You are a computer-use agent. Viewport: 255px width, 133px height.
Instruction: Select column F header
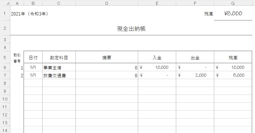[195, 3]
